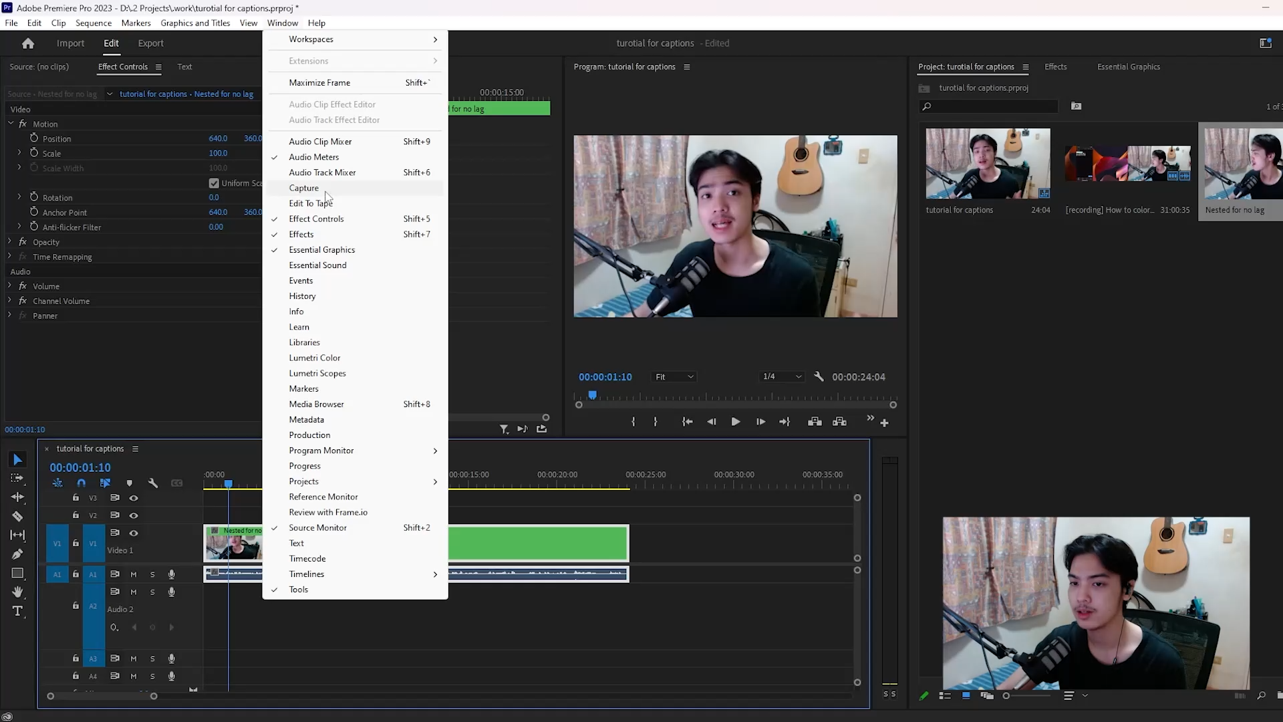Activate the Hand tool
The height and width of the screenshot is (722, 1283).
[17, 592]
